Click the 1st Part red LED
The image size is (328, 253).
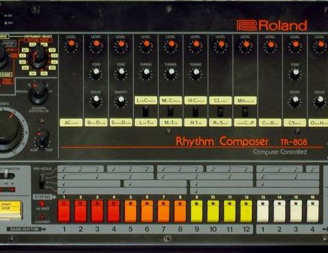tap(42, 203)
